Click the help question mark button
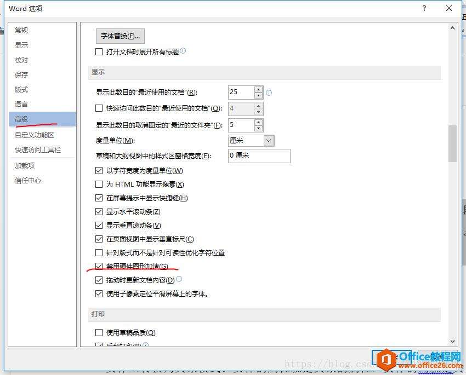The image size is (466, 375). tap(424, 8)
